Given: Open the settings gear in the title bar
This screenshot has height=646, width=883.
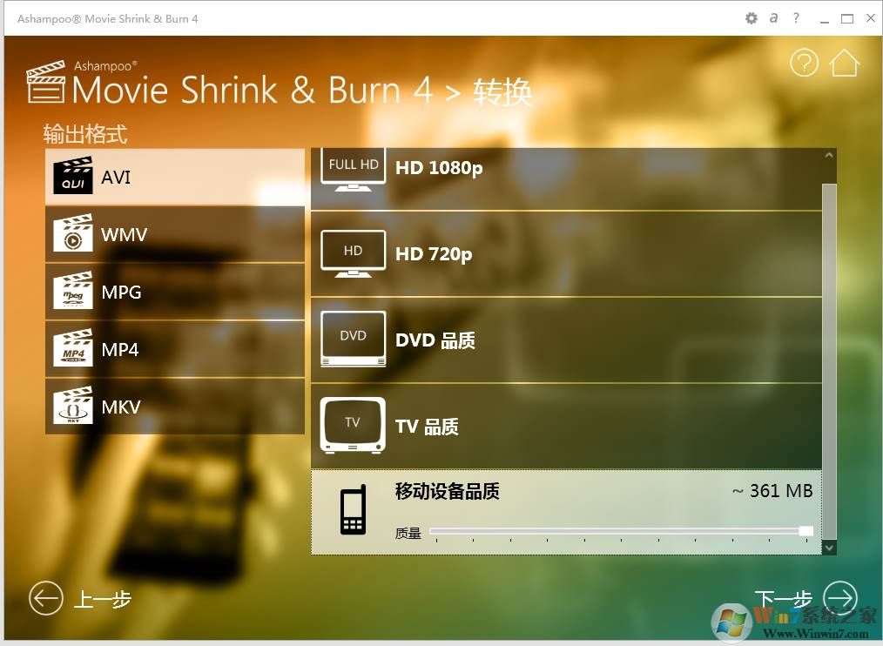Looking at the screenshot, I should (751, 17).
